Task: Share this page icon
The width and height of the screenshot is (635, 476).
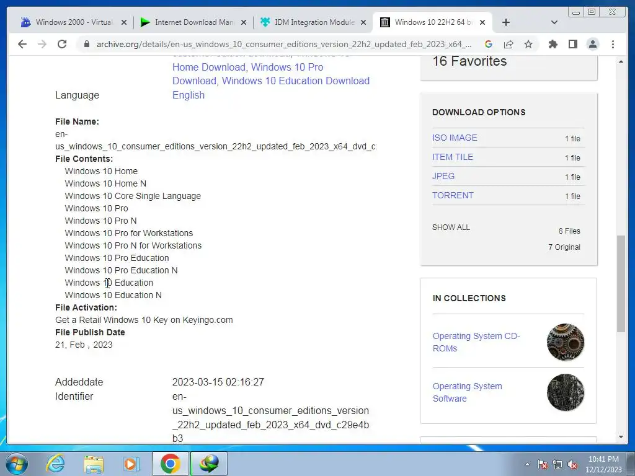Action: click(x=508, y=44)
